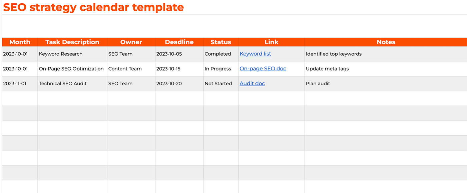Open the Keyword list link

click(x=255, y=54)
